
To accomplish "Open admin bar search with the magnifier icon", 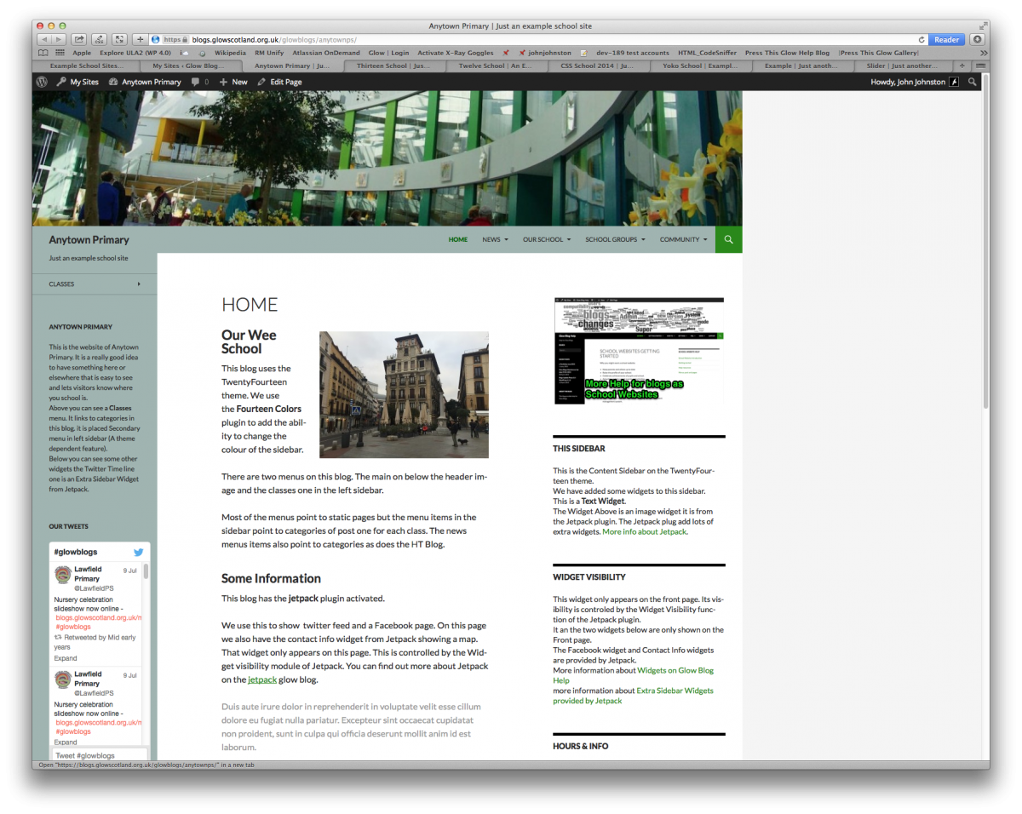I will coord(972,81).
